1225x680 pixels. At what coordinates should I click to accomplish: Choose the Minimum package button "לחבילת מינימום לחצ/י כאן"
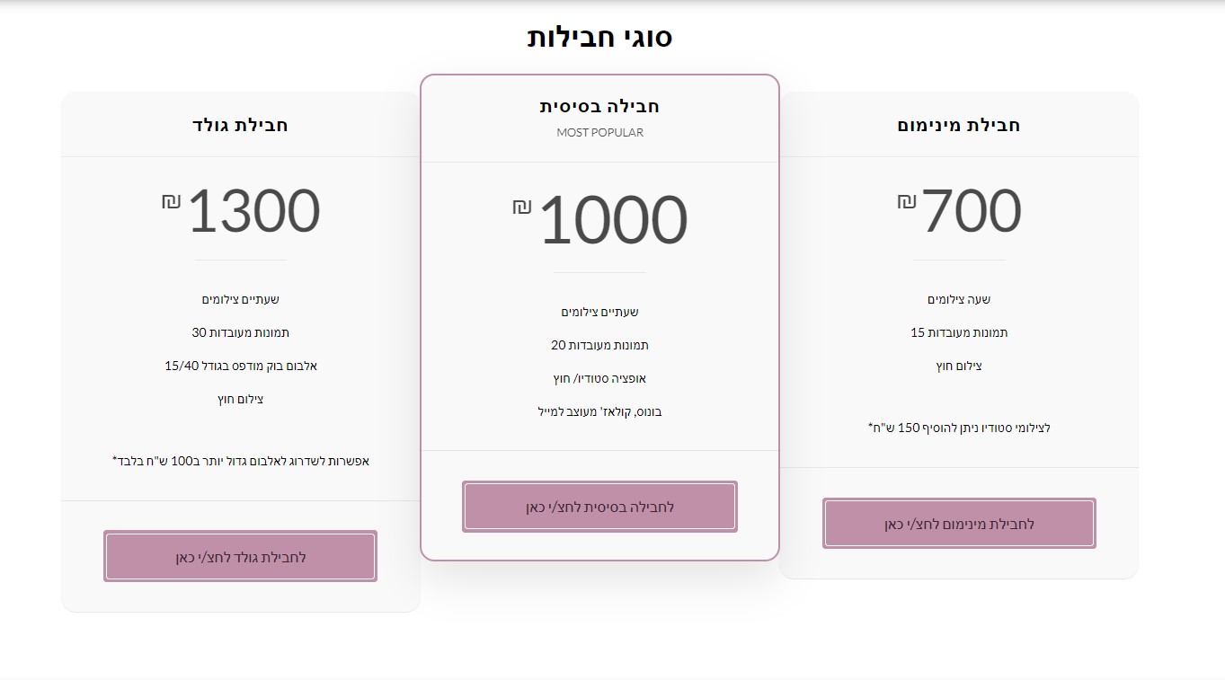tap(959, 524)
